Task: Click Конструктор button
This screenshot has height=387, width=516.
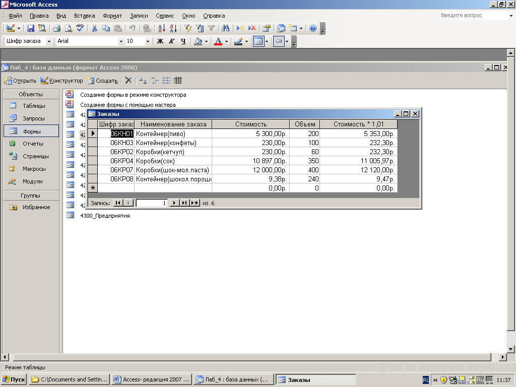Action: pyautogui.click(x=62, y=81)
